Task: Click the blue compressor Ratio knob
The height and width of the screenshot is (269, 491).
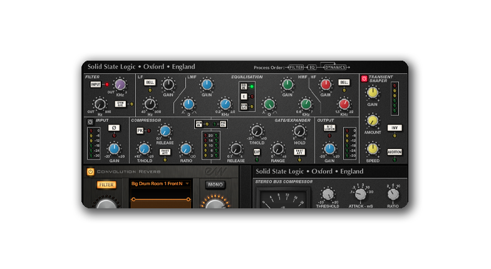Action: tap(186, 148)
